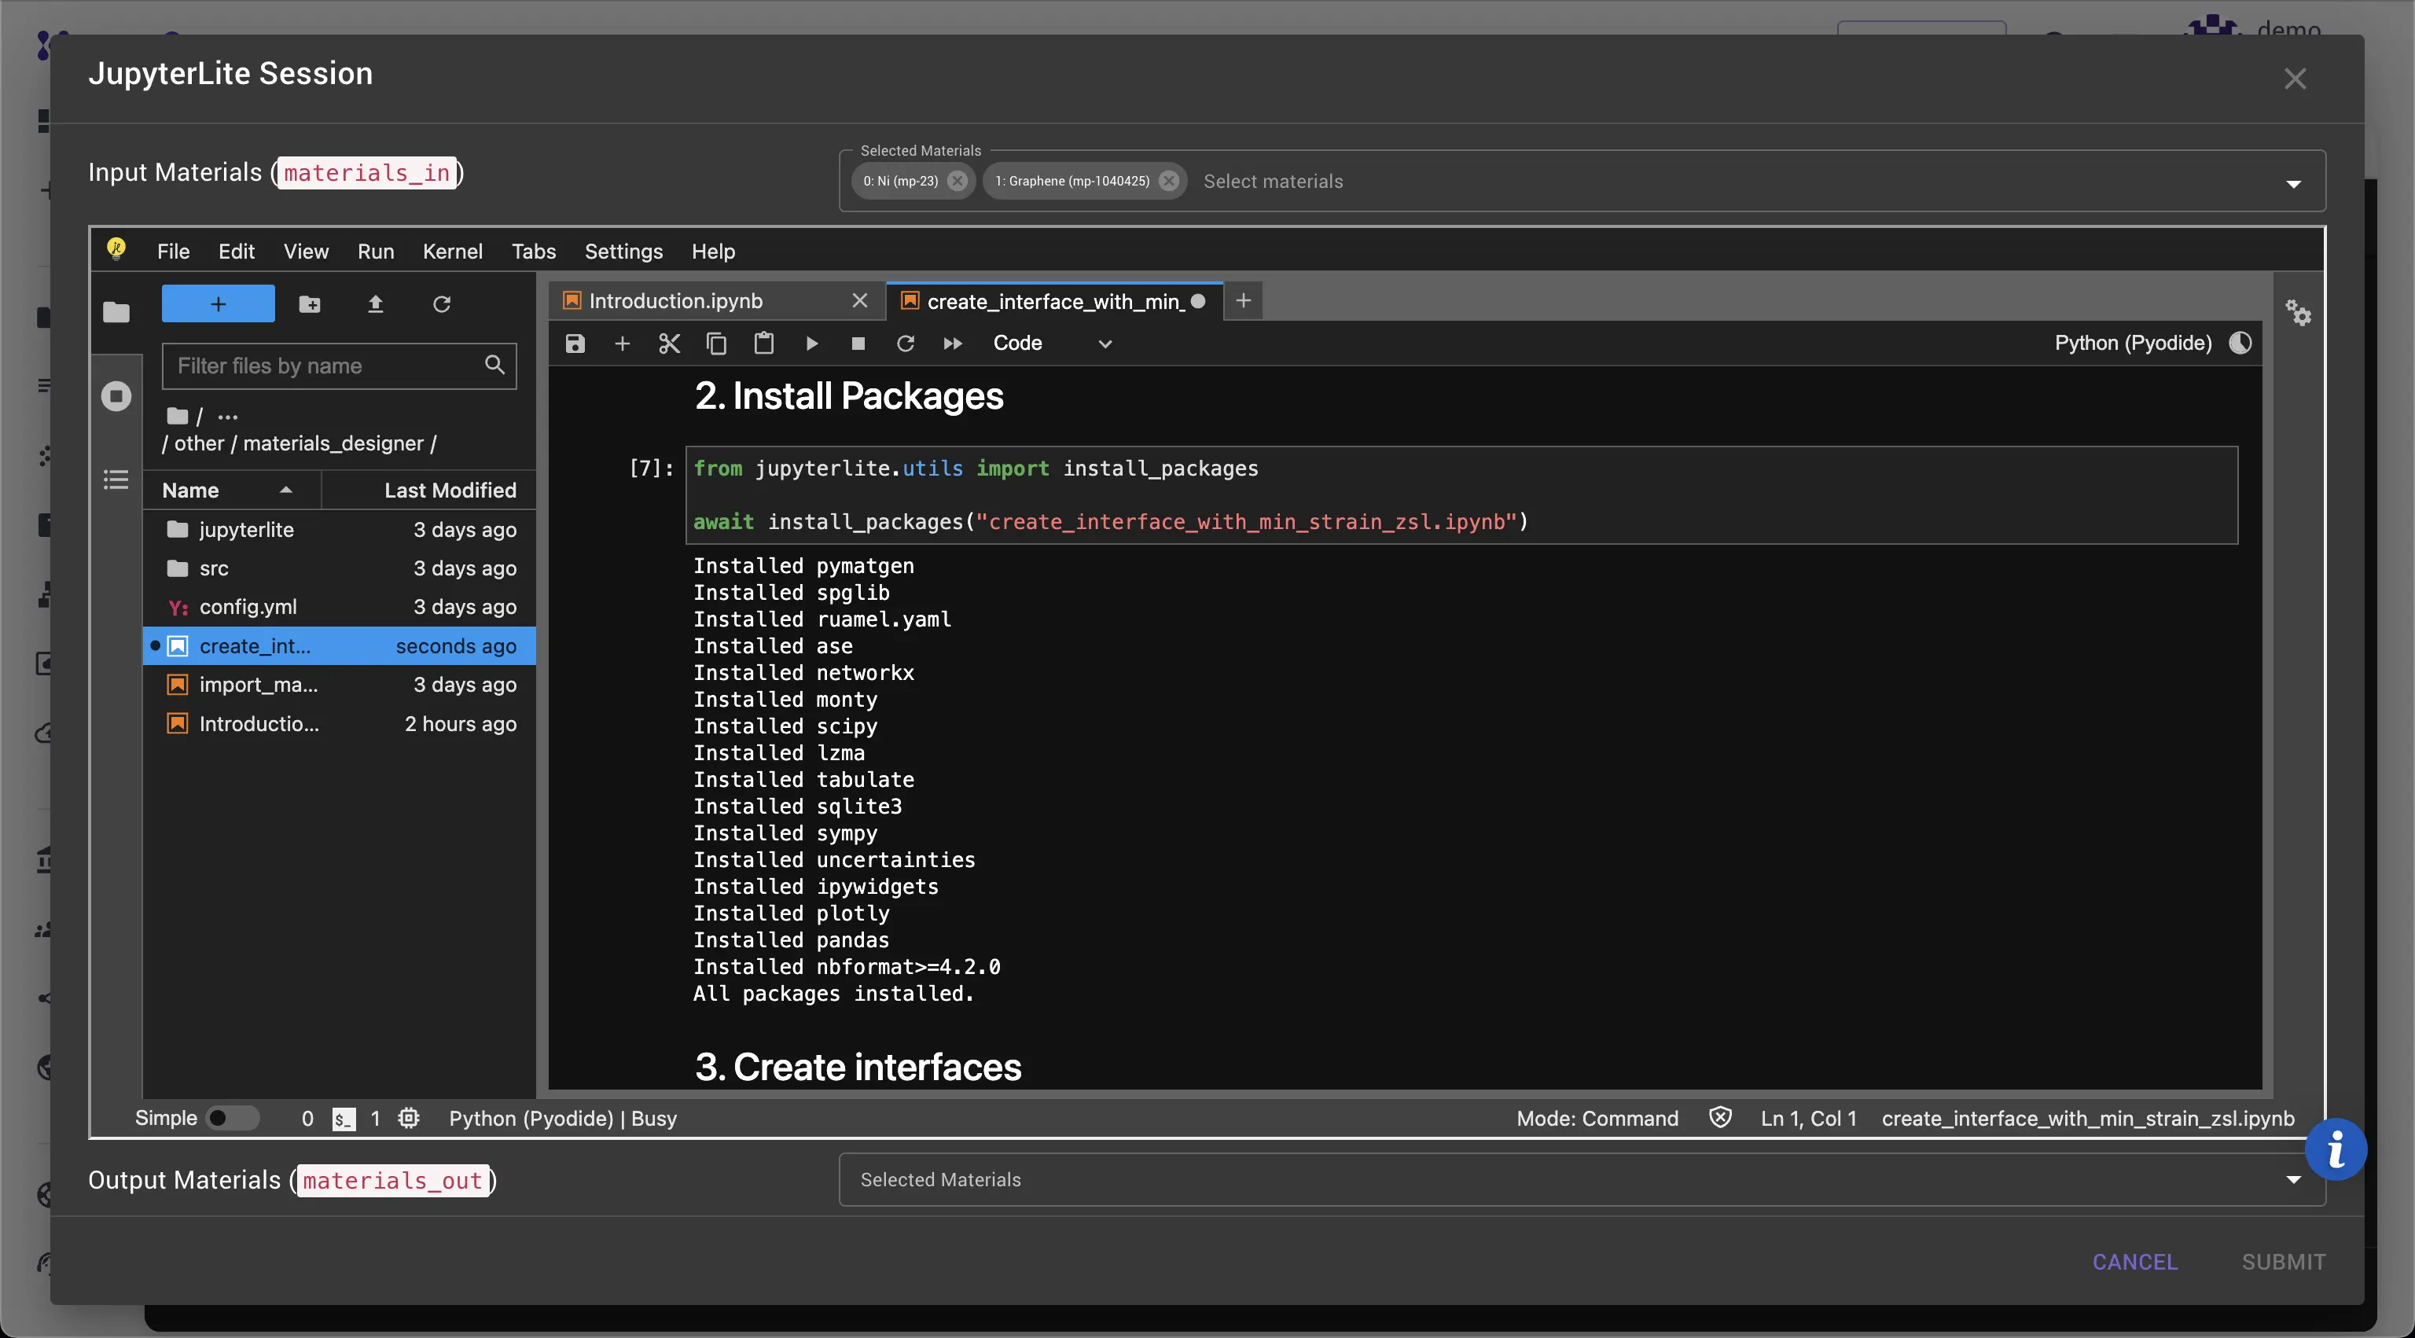Toggle Simple interface mode switch
The width and height of the screenshot is (2415, 1338).
(x=232, y=1118)
